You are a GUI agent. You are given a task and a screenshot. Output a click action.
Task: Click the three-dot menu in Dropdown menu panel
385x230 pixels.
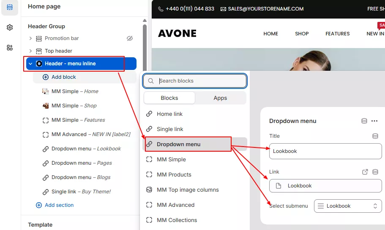click(x=374, y=121)
